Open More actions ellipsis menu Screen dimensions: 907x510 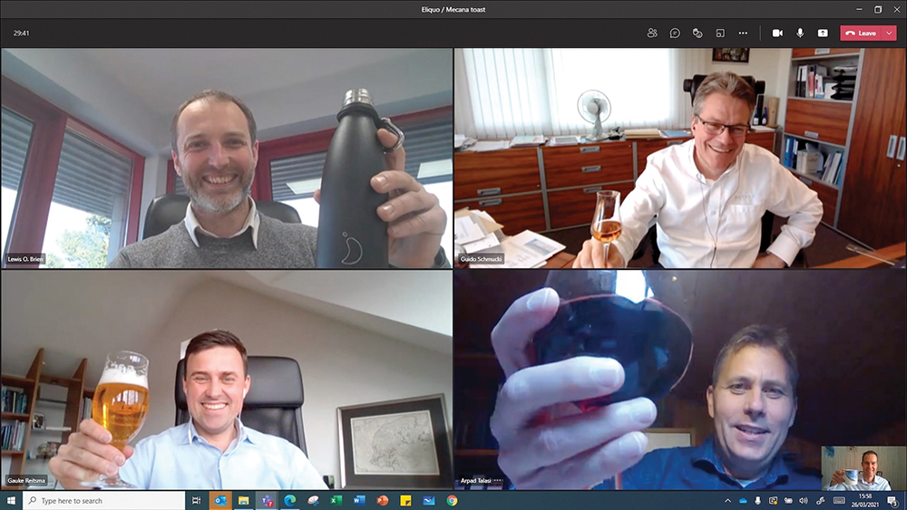tap(743, 33)
